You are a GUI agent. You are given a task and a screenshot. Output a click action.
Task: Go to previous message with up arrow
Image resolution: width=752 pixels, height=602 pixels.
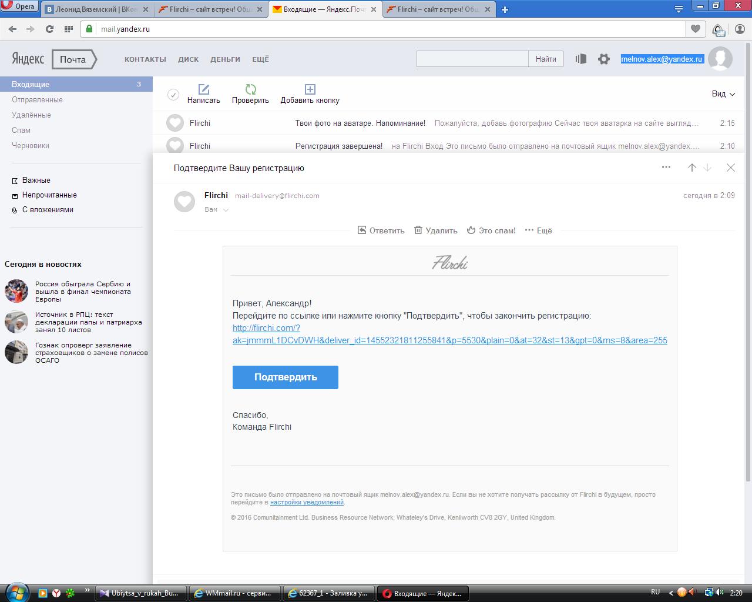[692, 168]
